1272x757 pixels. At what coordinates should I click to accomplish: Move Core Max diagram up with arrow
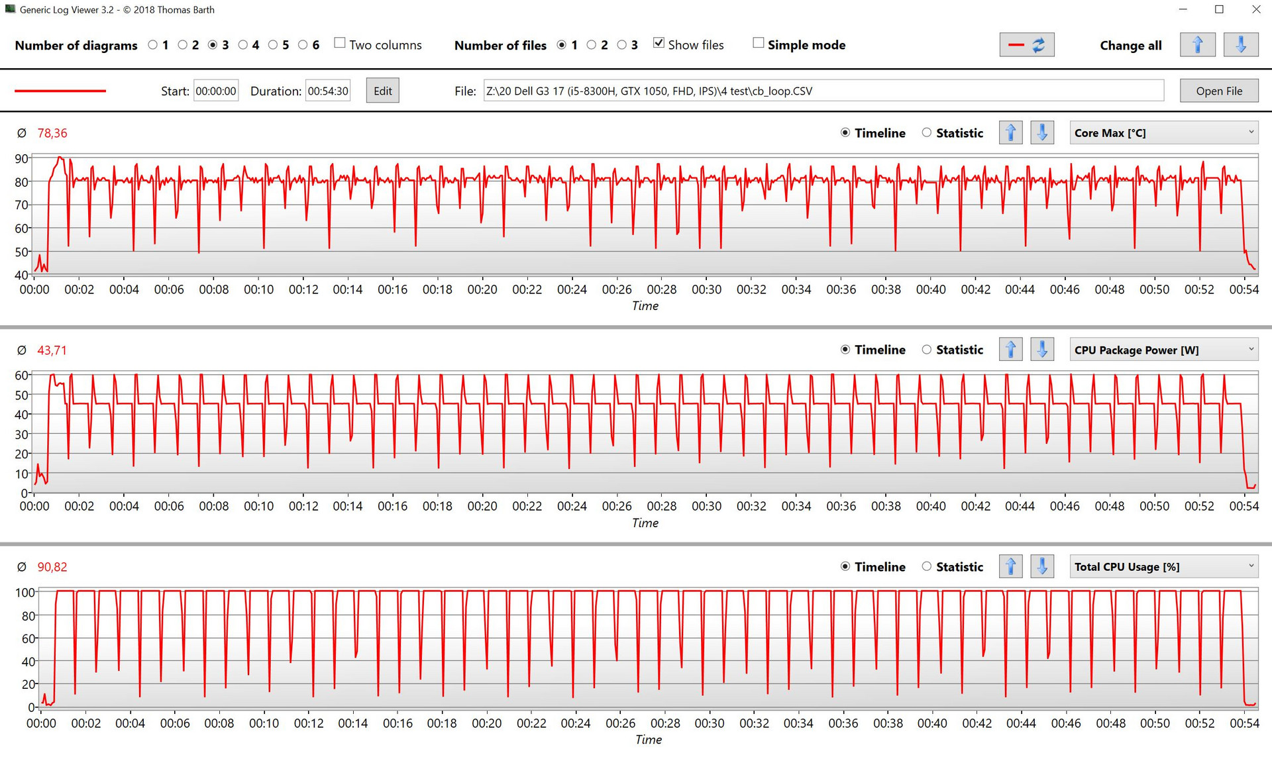1010,133
